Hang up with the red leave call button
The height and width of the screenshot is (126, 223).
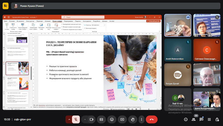coord(152,119)
